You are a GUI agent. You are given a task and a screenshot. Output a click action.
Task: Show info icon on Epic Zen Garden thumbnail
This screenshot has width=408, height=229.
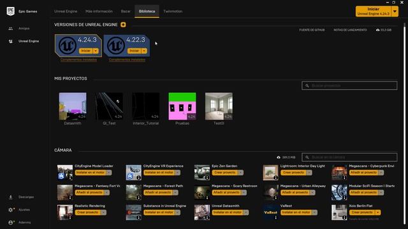tap(207, 178)
